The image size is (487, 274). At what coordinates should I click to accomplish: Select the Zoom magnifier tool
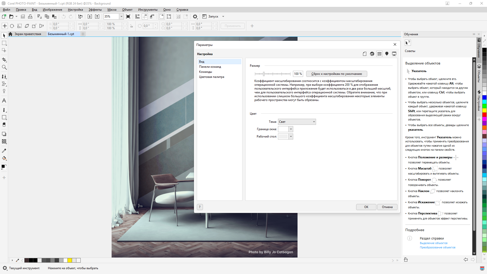click(4, 67)
